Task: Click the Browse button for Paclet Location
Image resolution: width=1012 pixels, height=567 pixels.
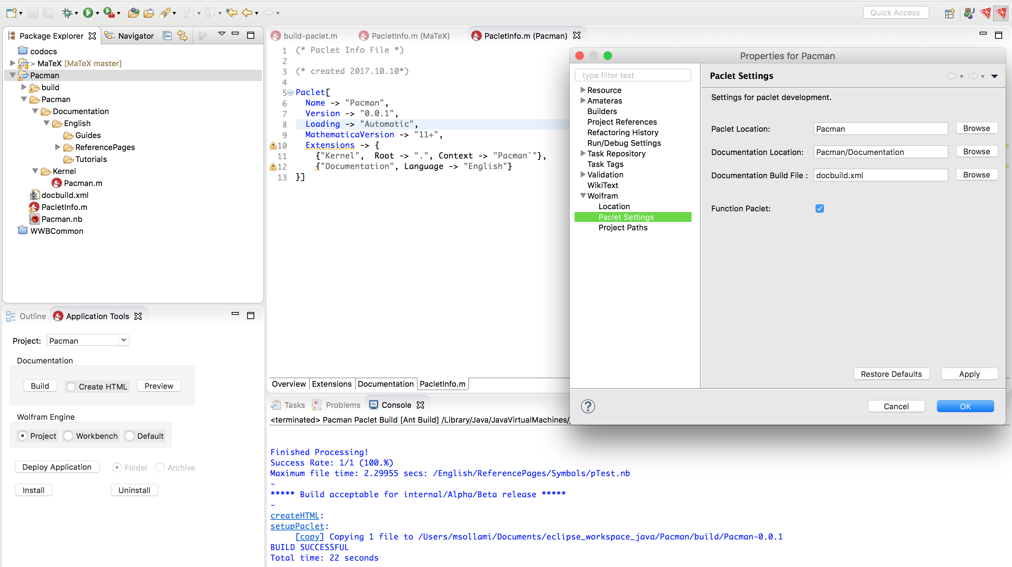Action: [x=976, y=128]
